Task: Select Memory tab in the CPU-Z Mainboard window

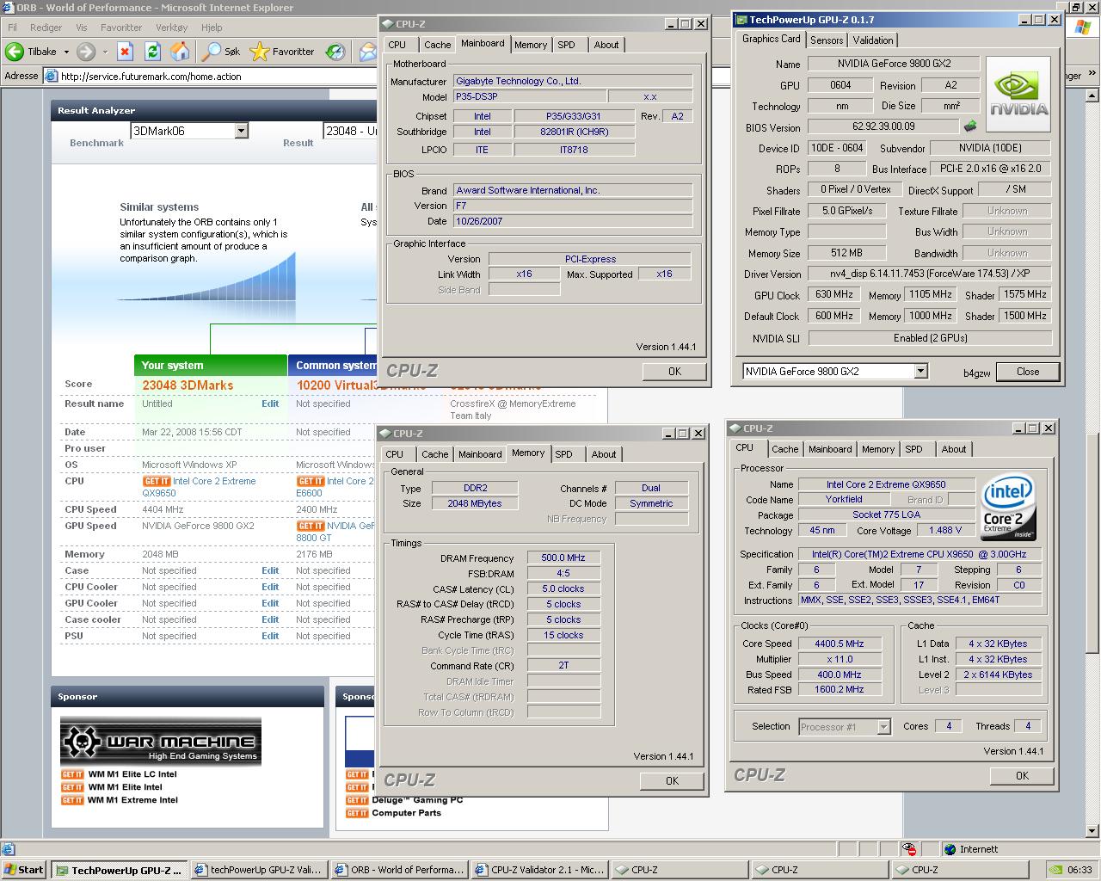Action: click(x=531, y=45)
